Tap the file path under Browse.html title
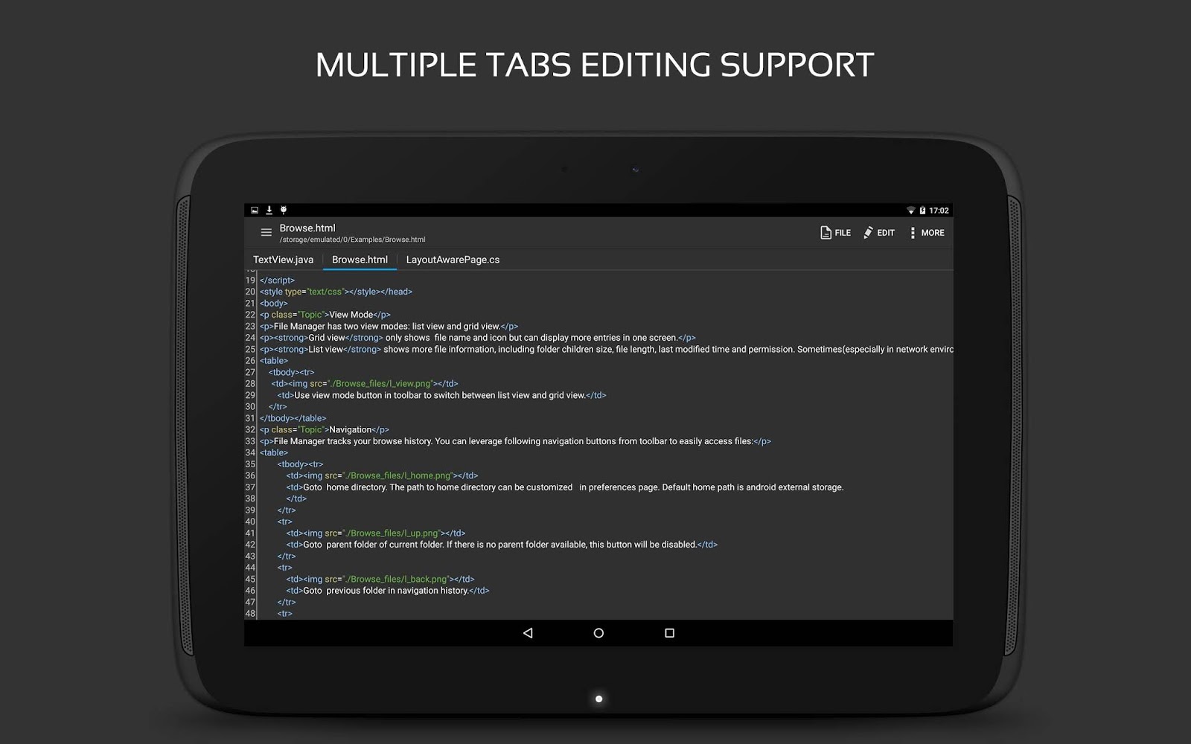The width and height of the screenshot is (1191, 744). 352,239
